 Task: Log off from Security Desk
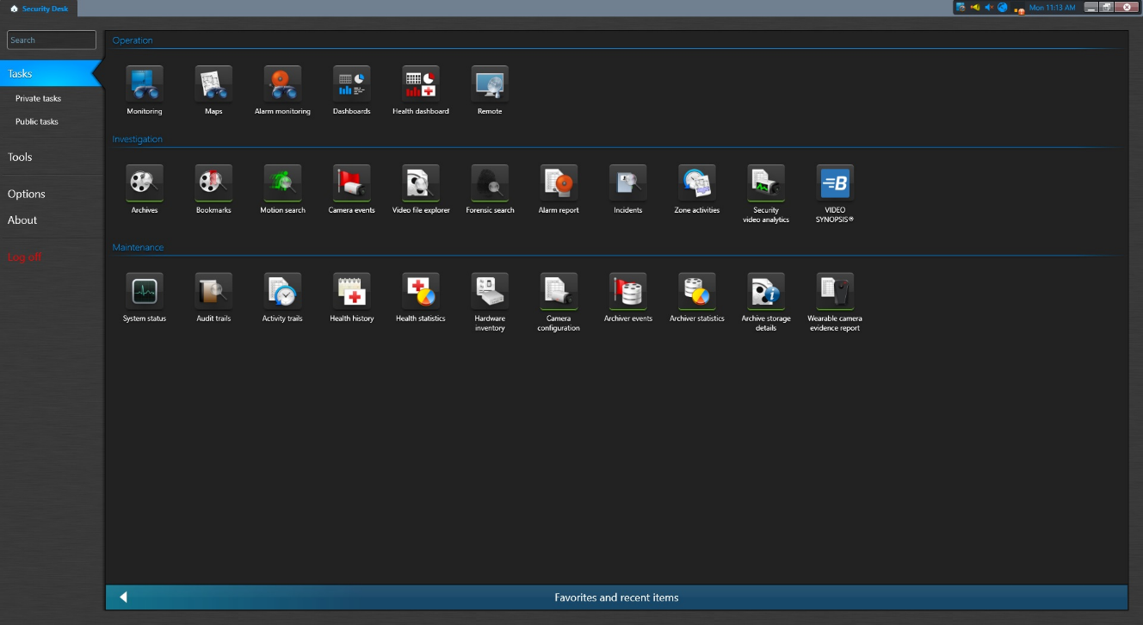[24, 257]
